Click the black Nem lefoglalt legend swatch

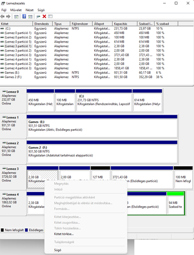(2, 230)
